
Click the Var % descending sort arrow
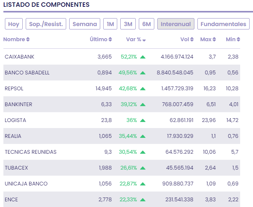(144, 40)
